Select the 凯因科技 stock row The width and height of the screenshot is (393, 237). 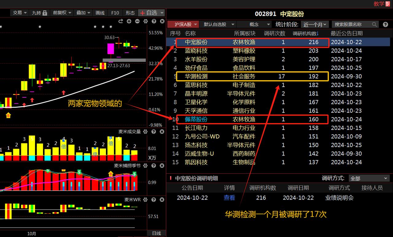click(x=278, y=162)
